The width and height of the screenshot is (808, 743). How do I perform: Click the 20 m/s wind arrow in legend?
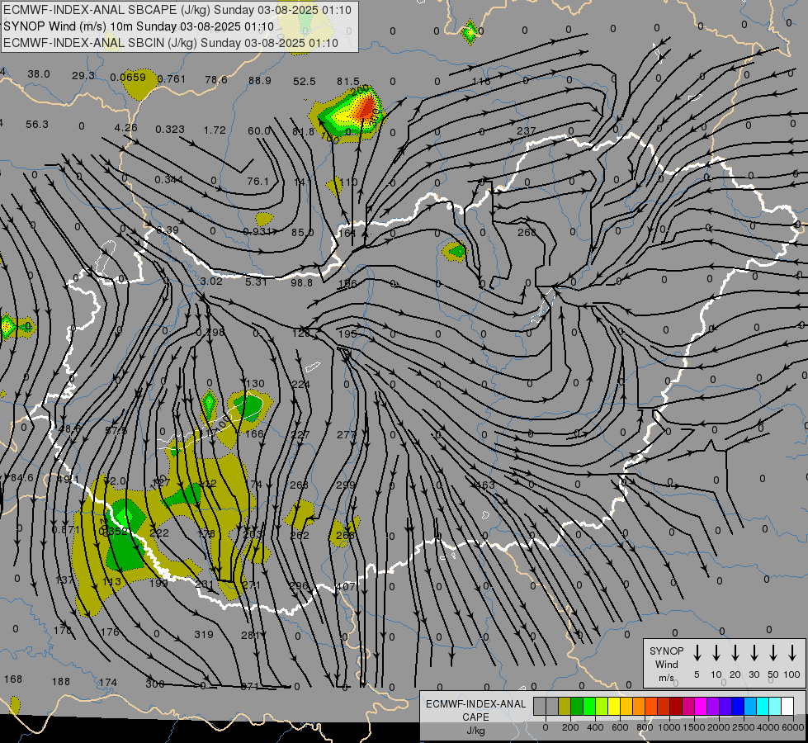735,653
